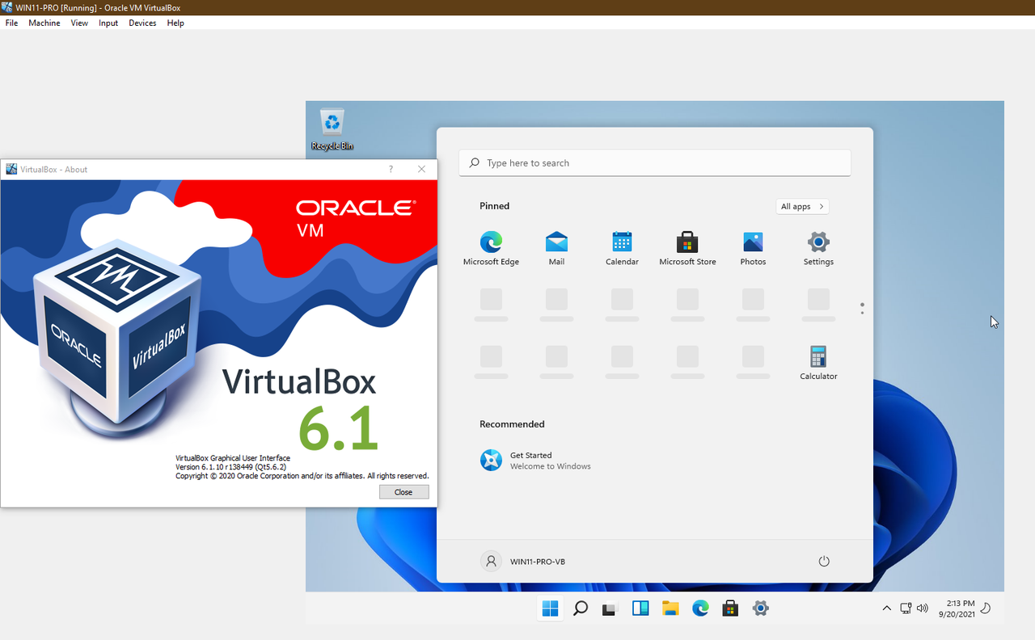Open the Help menu
1035x640 pixels.
click(175, 23)
